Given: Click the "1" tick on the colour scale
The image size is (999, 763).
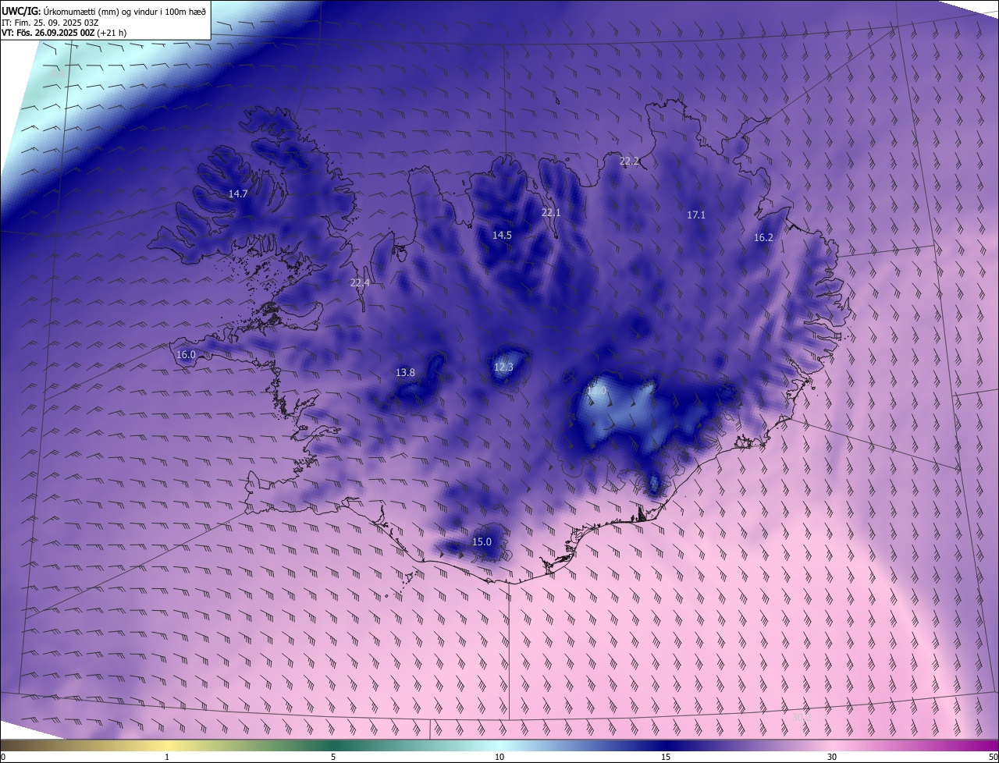Looking at the screenshot, I should click(x=167, y=757).
